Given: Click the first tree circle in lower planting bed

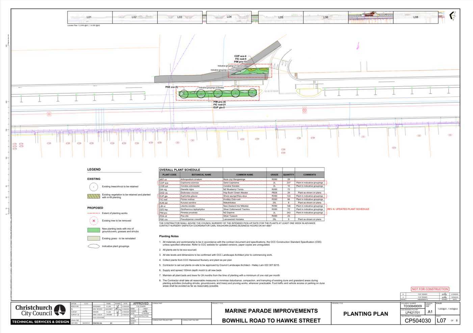Looking at the screenshot, I should pos(183,94).
